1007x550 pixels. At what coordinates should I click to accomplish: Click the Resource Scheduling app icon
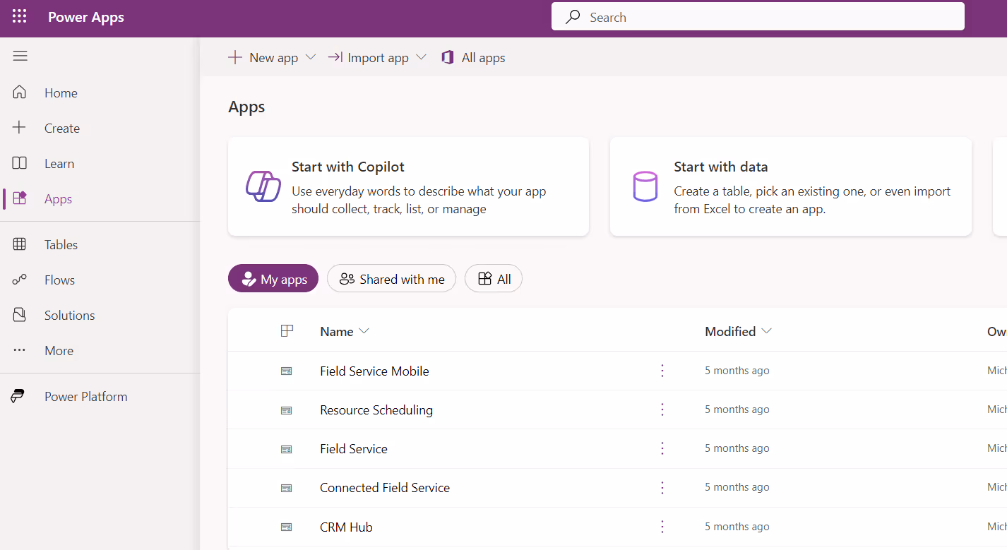tap(286, 409)
